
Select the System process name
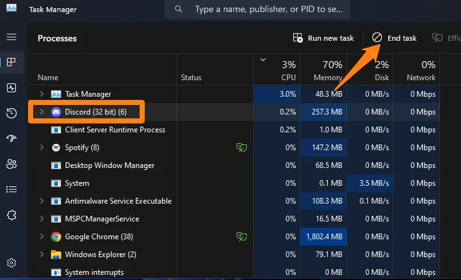tap(77, 183)
